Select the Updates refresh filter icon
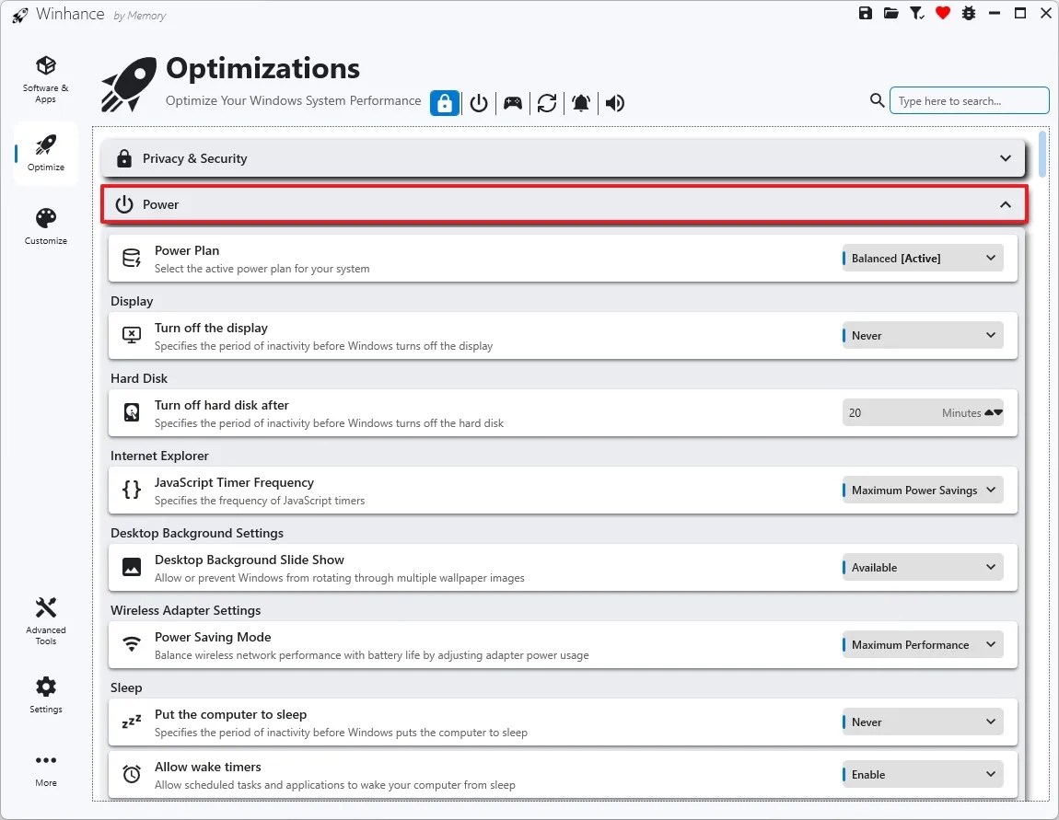The image size is (1059, 820). point(547,103)
